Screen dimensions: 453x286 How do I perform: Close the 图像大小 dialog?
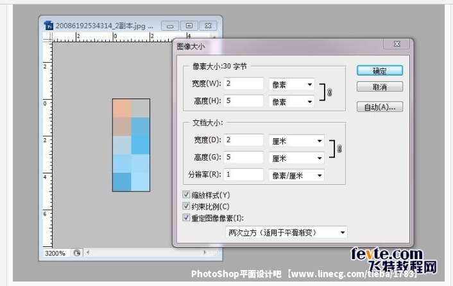pyautogui.click(x=397, y=44)
